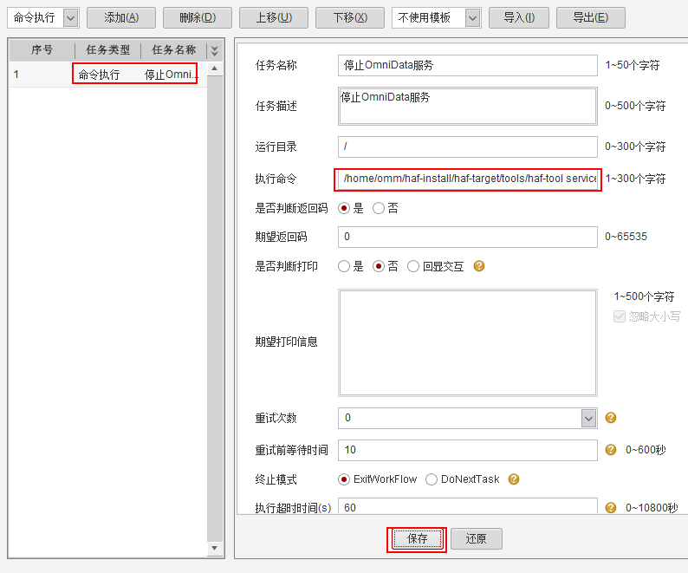The image size is (688, 573).
Task: Focus the 任务描述 text area
Action: point(468,106)
